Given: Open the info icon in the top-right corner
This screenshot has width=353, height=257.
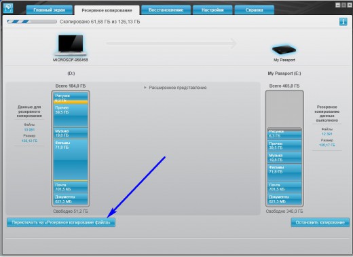Looking at the screenshot, I should [343, 22].
